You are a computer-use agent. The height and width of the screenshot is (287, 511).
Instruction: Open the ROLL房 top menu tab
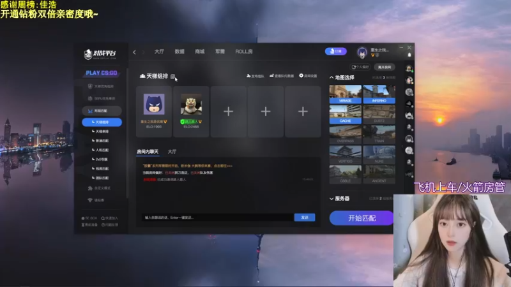pyautogui.click(x=244, y=52)
